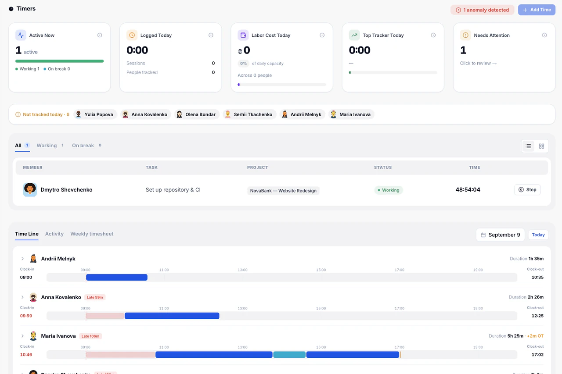
Task: Open info tooltip on Top Tracker Today card
Action: 433,35
